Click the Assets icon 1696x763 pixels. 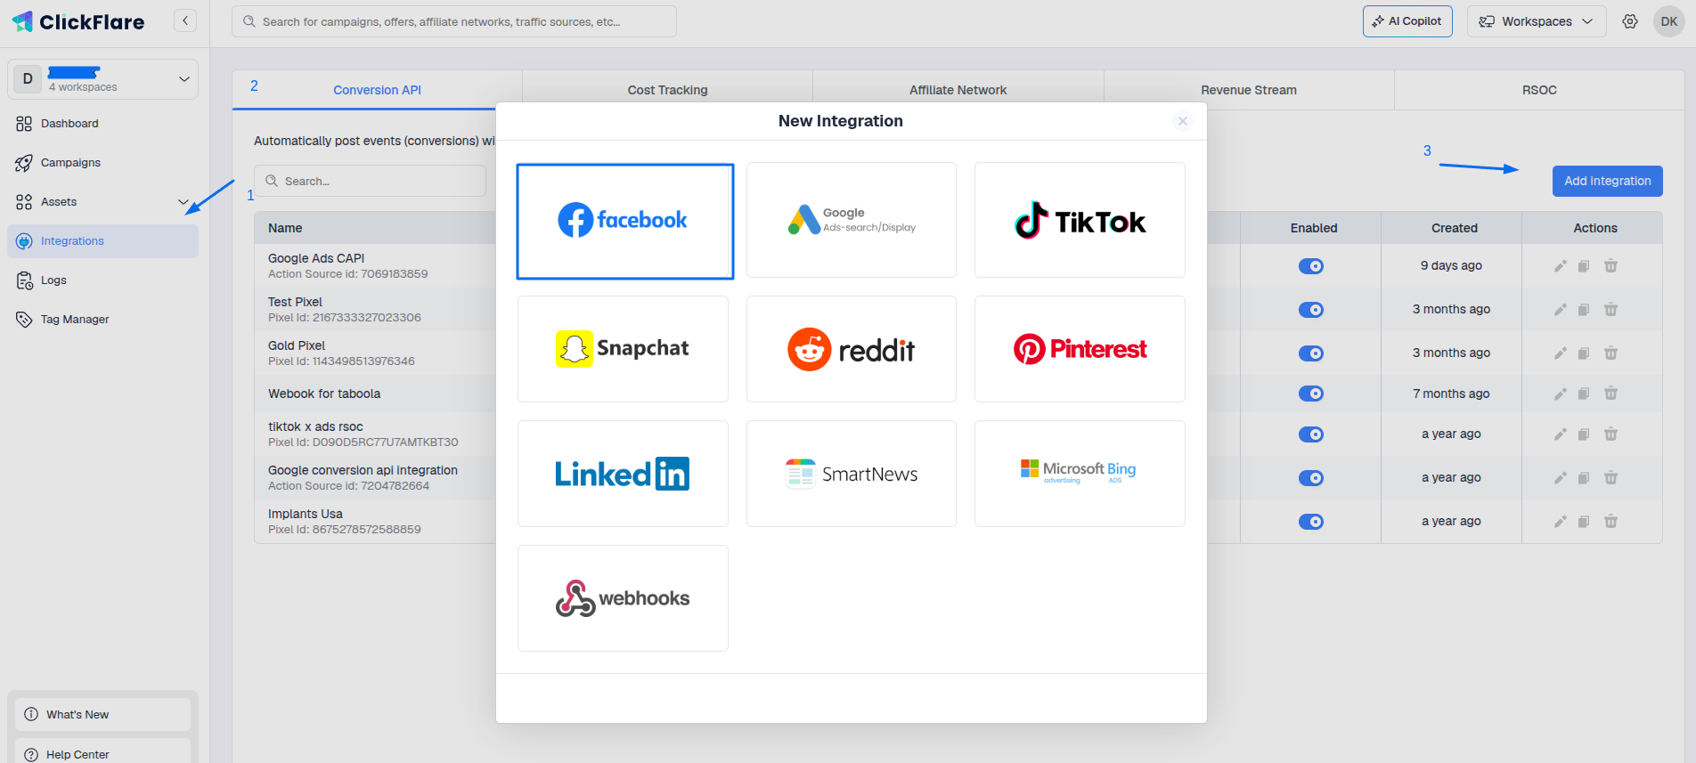[24, 202]
